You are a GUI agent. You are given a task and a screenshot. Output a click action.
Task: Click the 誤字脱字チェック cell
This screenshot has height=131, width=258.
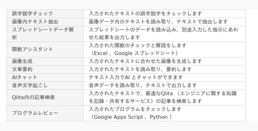(45, 14)
